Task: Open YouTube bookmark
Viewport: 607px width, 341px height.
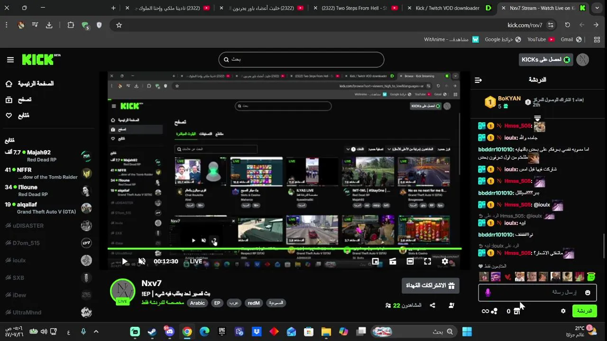Action: pyautogui.click(x=540, y=40)
